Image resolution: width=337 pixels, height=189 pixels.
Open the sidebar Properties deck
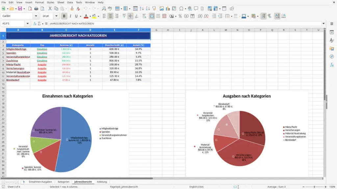pyautogui.click(x=332, y=32)
